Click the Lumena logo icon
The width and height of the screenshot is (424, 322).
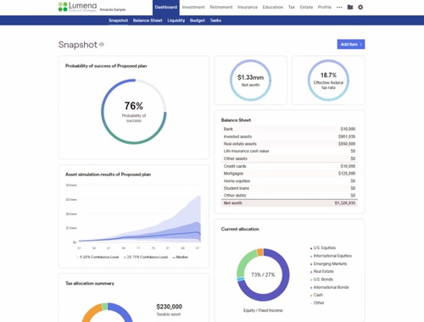point(63,7)
